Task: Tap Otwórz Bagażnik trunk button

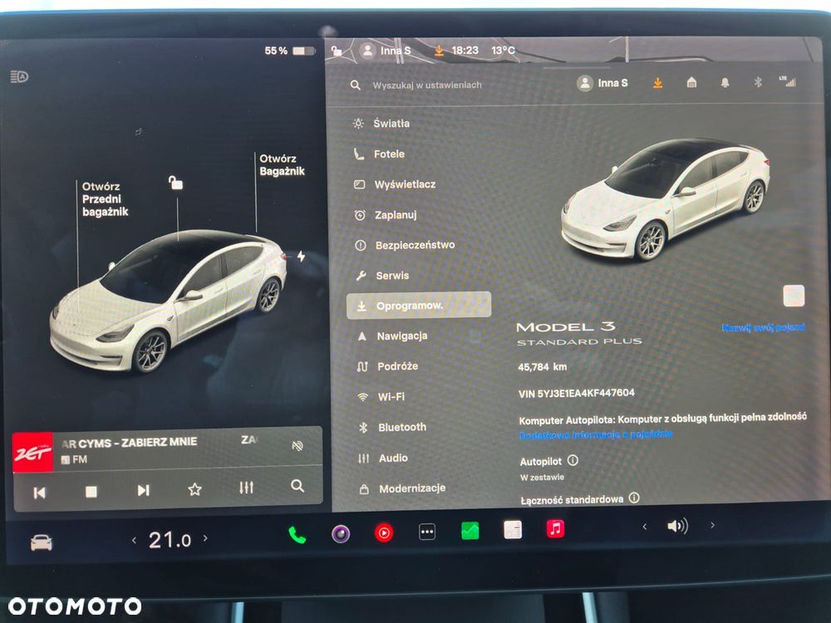Action: (282, 164)
